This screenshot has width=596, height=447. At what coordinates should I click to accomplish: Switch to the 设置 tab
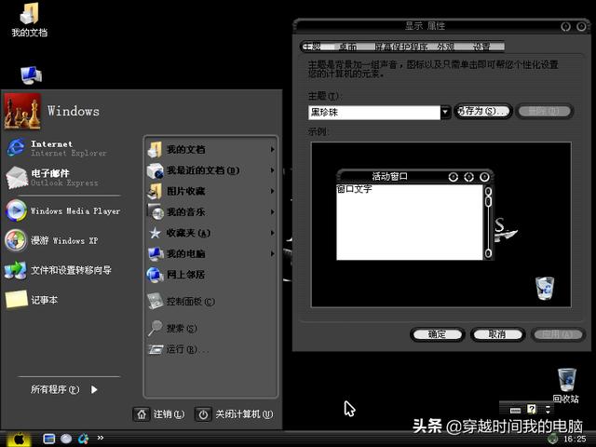(481, 47)
